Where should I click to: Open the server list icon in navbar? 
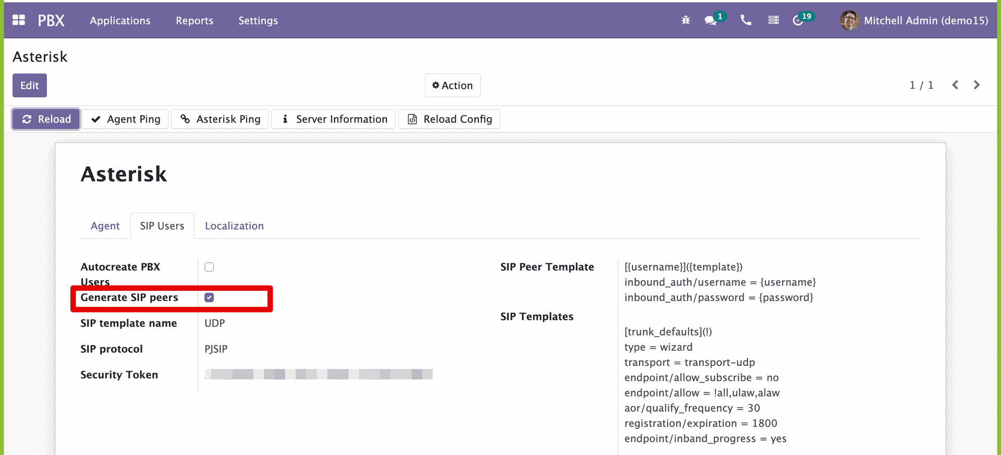[x=773, y=20]
